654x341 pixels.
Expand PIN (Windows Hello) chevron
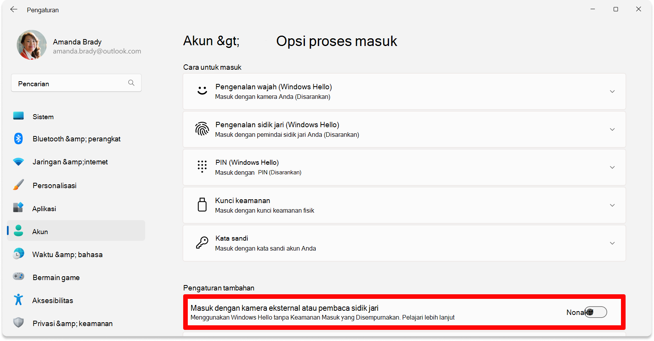612,167
